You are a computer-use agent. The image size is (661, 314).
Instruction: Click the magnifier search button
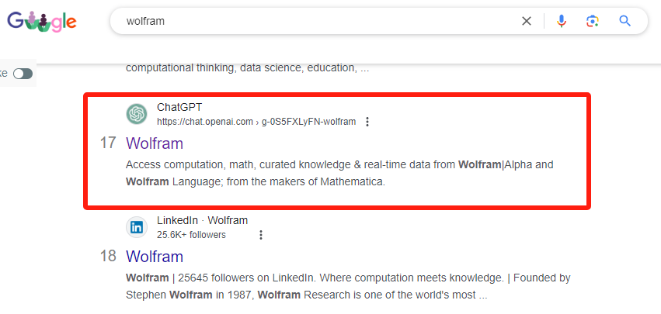(x=624, y=21)
